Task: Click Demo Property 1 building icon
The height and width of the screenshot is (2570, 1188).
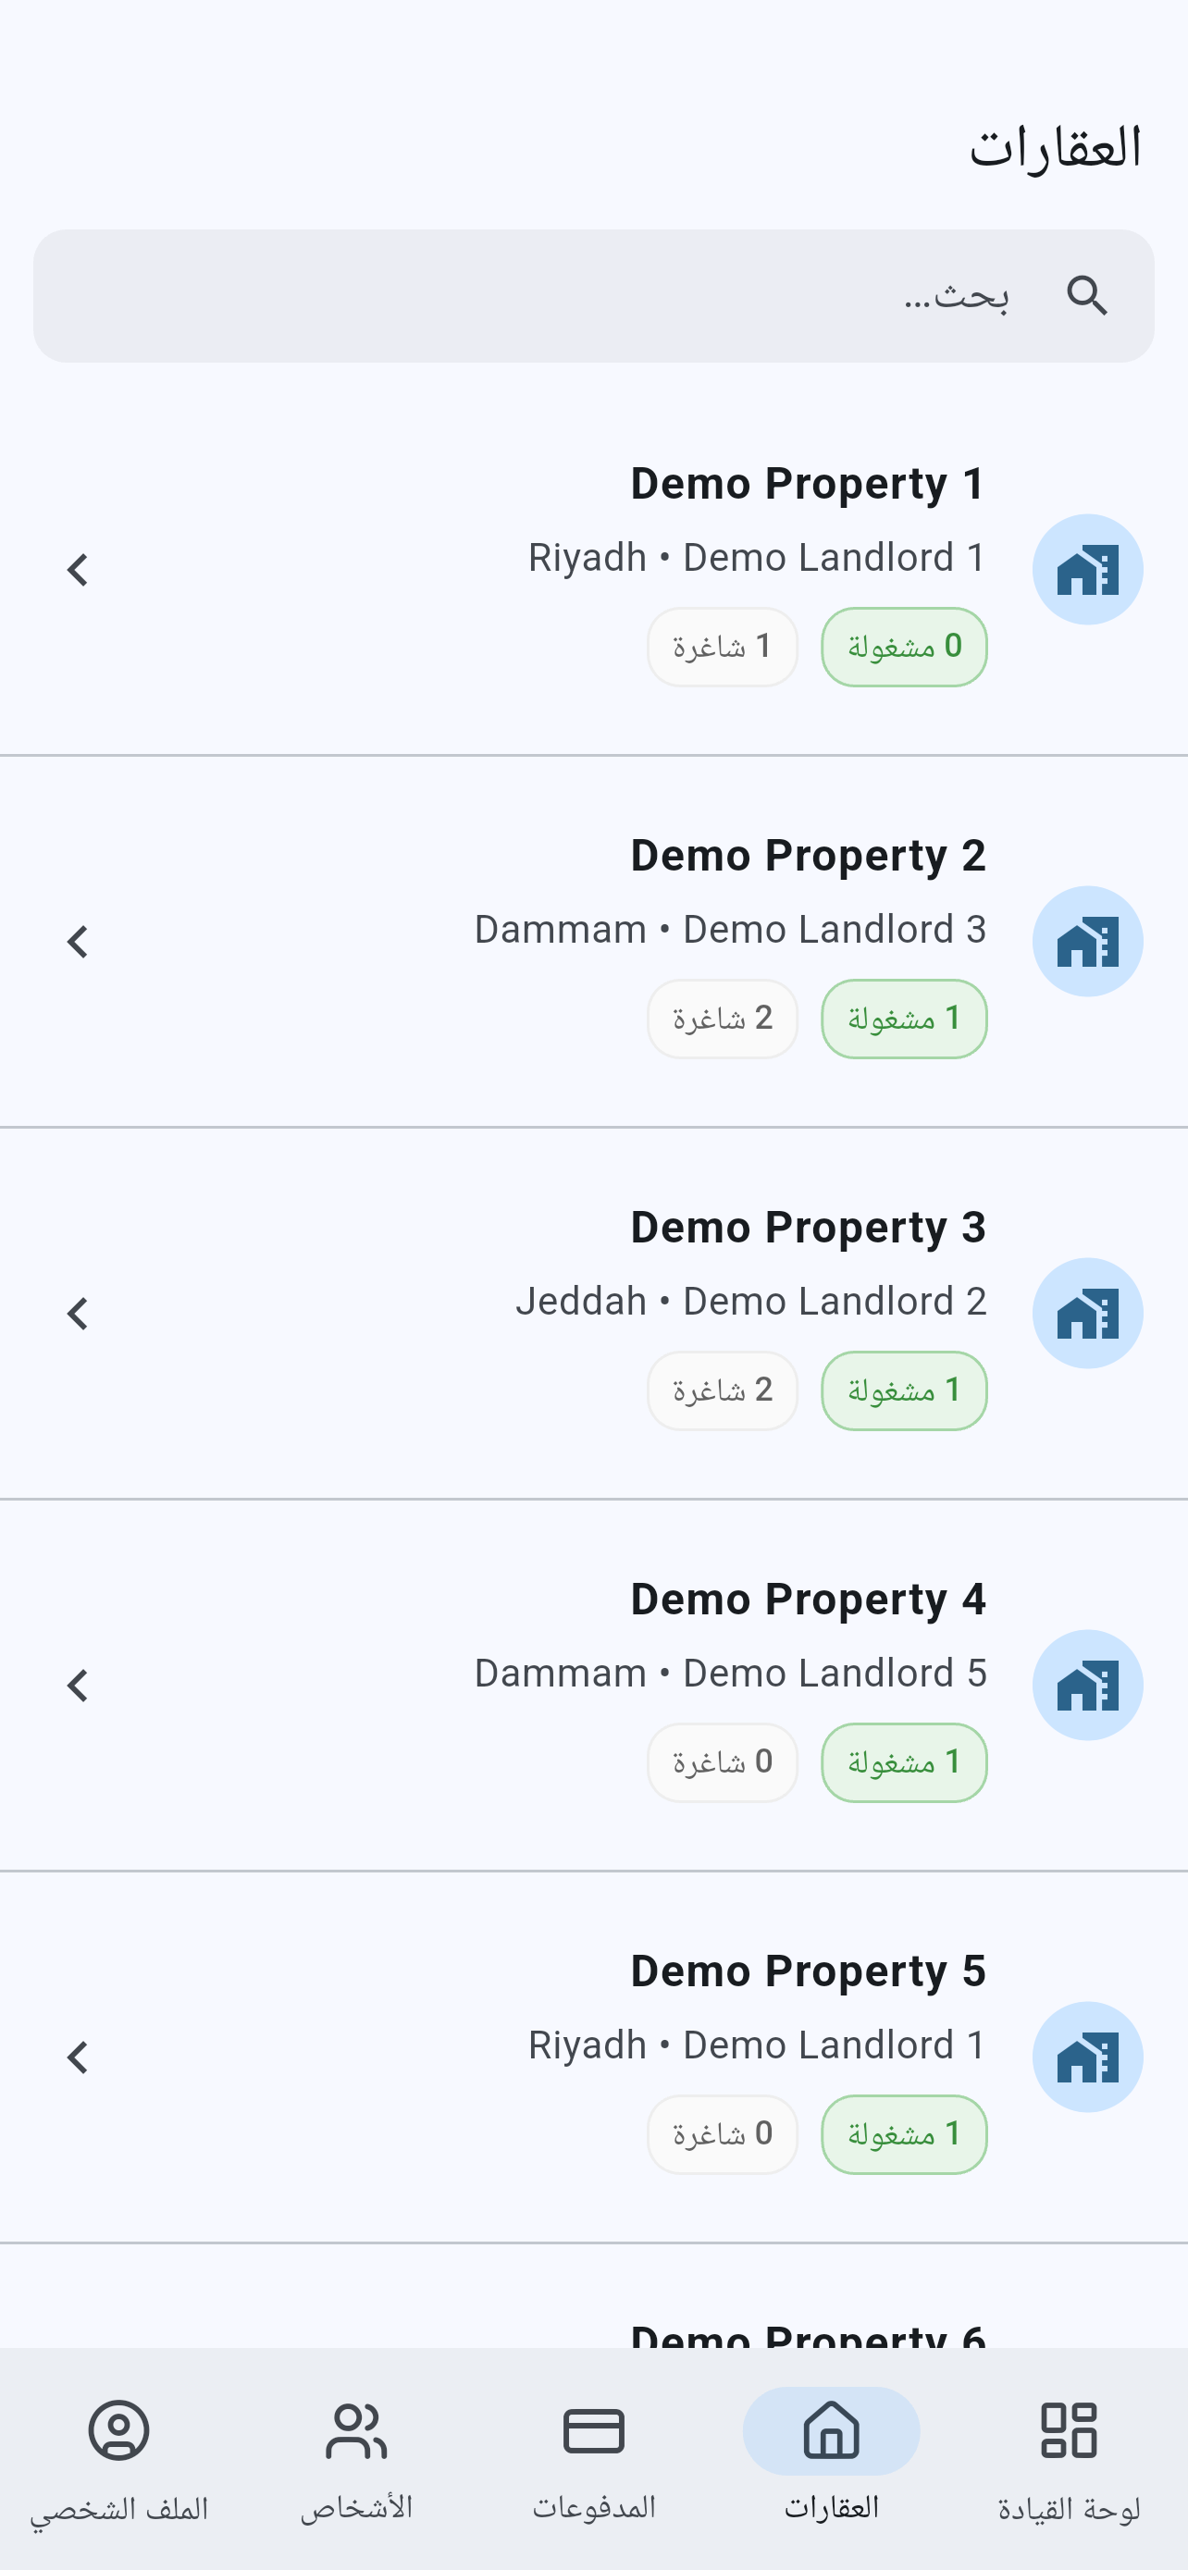Action: coord(1087,570)
